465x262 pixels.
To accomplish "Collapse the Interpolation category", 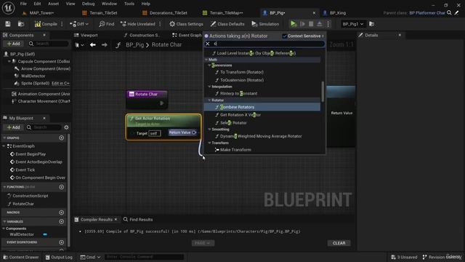I will pos(209,87).
